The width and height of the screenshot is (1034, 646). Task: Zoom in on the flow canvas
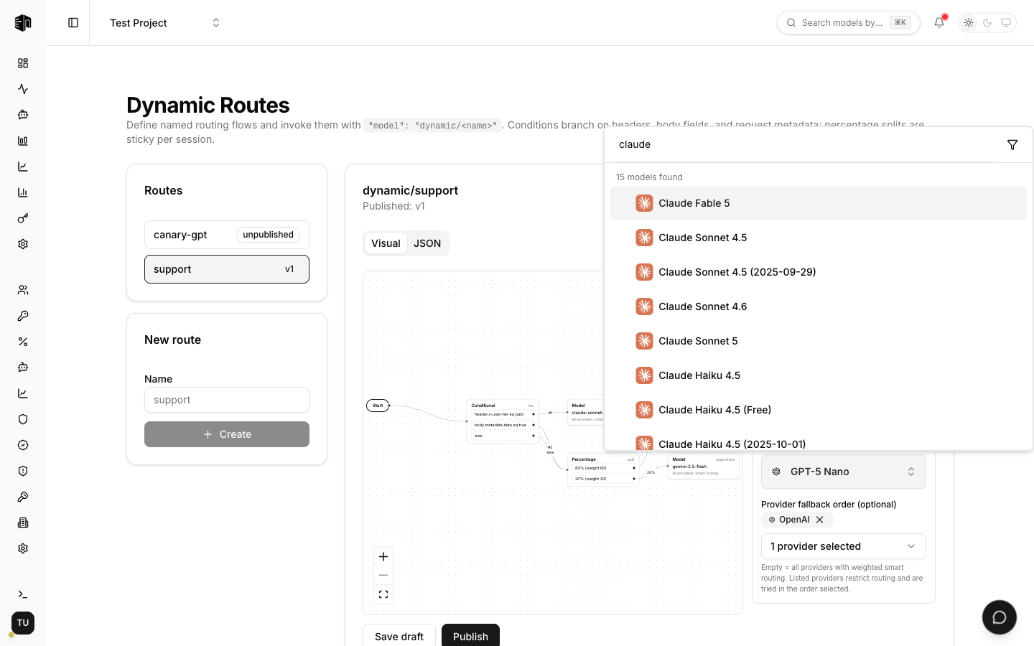(383, 556)
